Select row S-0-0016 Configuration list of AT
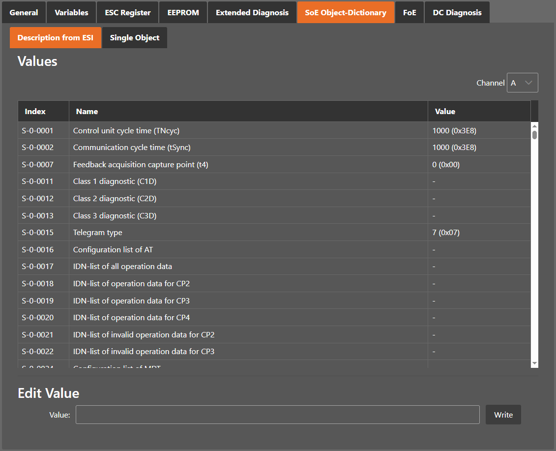This screenshot has width=556, height=451. click(x=246, y=250)
